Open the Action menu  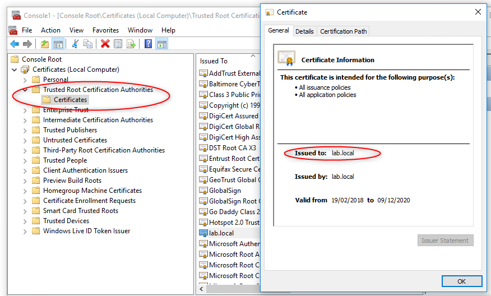50,30
